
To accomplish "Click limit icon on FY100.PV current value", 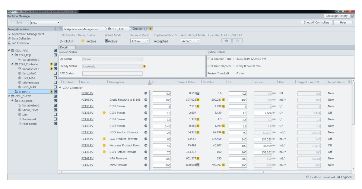I will pos(198,93).
